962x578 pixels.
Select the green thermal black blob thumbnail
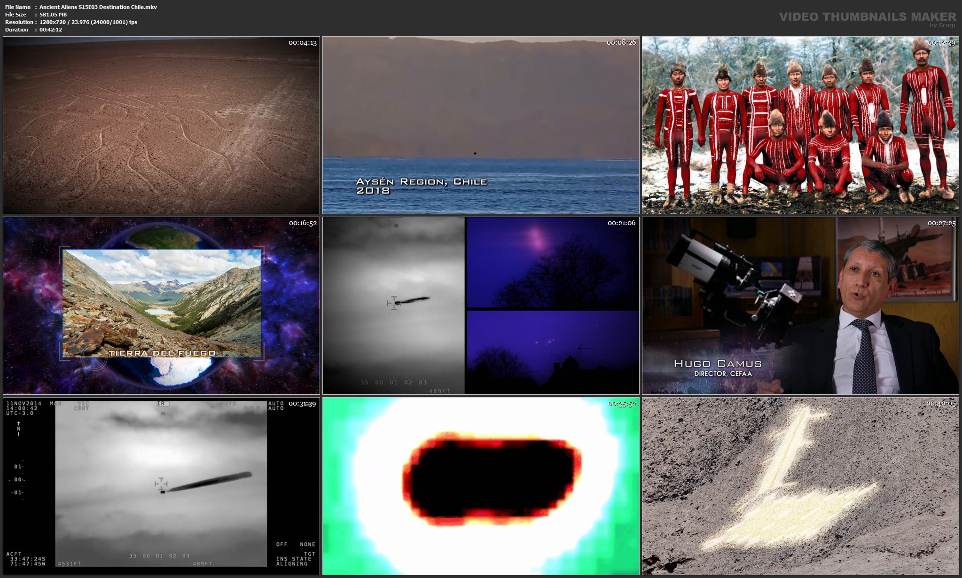481,486
